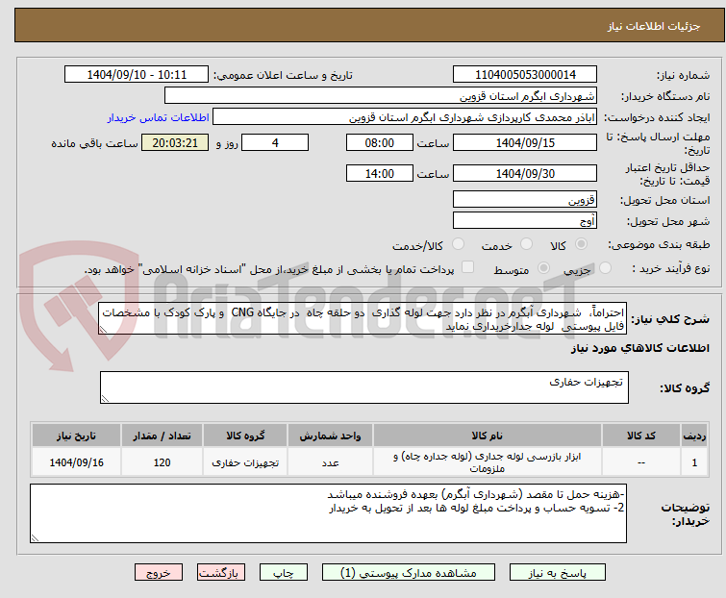Click the تاریخ نیاز column header

(x=76, y=436)
